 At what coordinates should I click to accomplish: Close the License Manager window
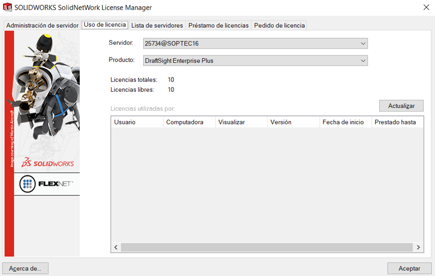coord(426,8)
